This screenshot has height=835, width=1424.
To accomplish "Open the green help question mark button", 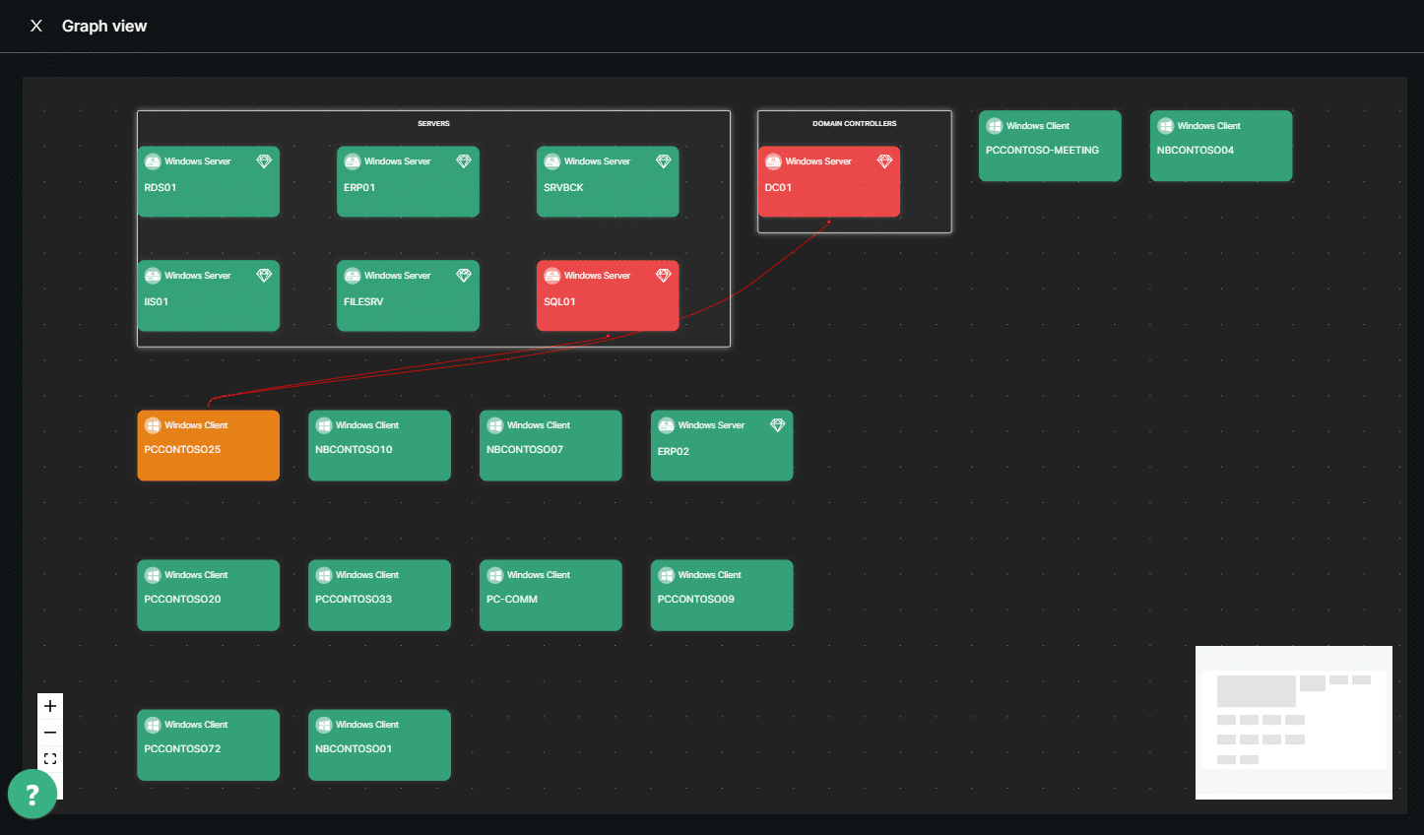I will coord(32,794).
